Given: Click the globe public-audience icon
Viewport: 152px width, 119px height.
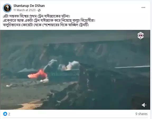Looking at the screenshot, I should coord(39,10).
